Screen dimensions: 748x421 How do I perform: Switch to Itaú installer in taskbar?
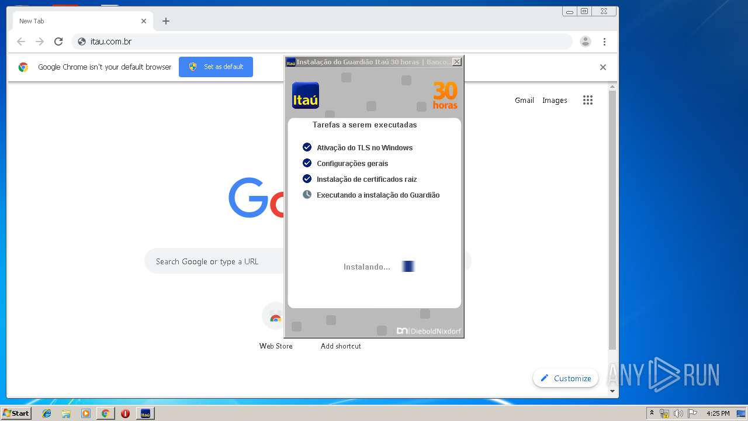pos(146,413)
